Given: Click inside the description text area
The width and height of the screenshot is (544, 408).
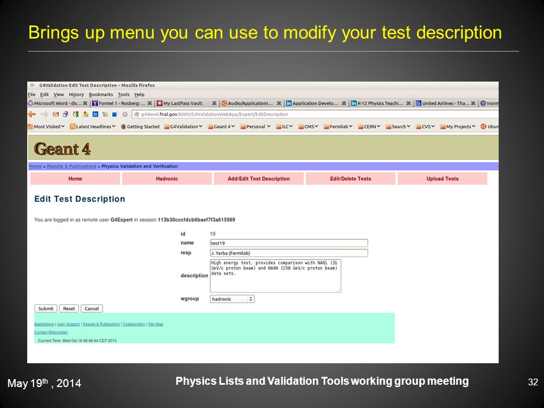Looking at the screenshot, I should (275, 276).
